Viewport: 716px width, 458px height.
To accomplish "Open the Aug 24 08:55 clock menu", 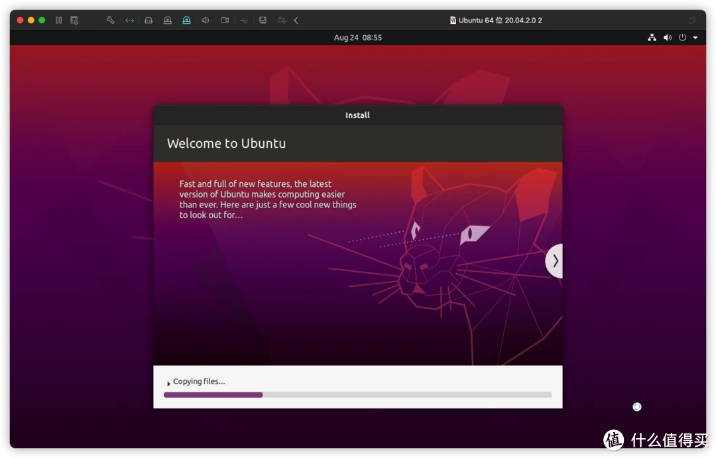I will [357, 38].
